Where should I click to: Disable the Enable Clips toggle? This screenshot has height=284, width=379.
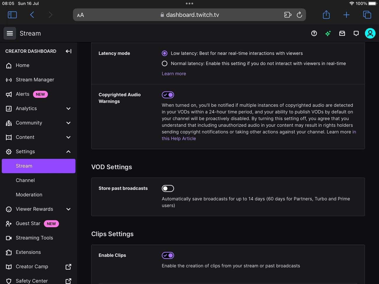pyautogui.click(x=168, y=255)
